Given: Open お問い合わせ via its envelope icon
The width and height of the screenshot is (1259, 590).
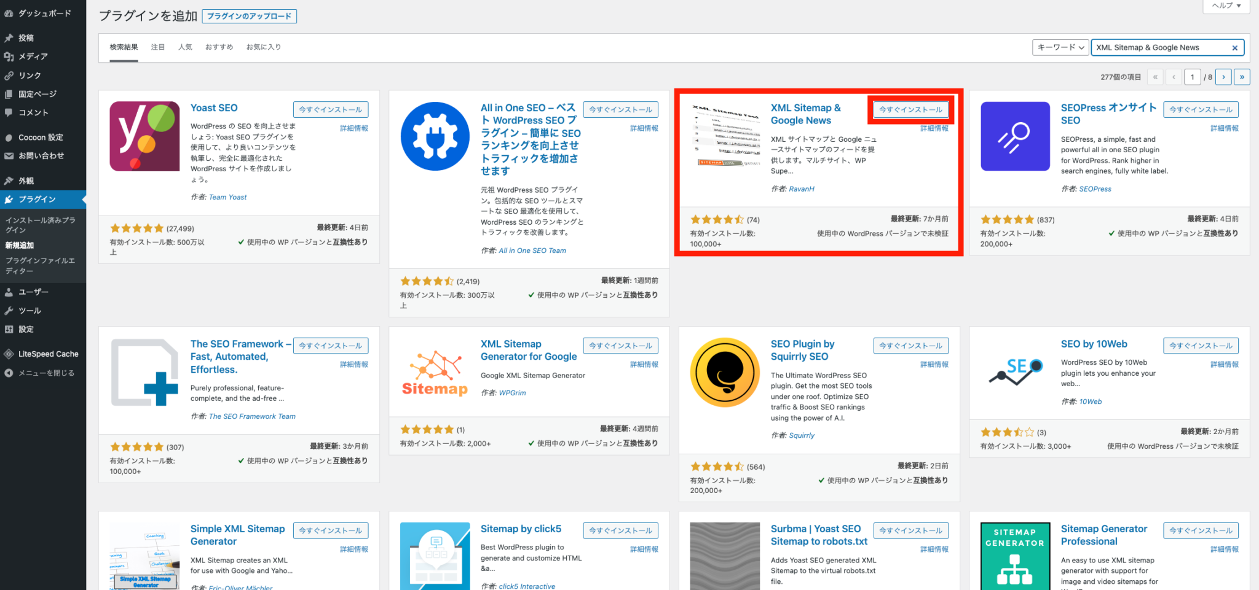Looking at the screenshot, I should [x=9, y=156].
